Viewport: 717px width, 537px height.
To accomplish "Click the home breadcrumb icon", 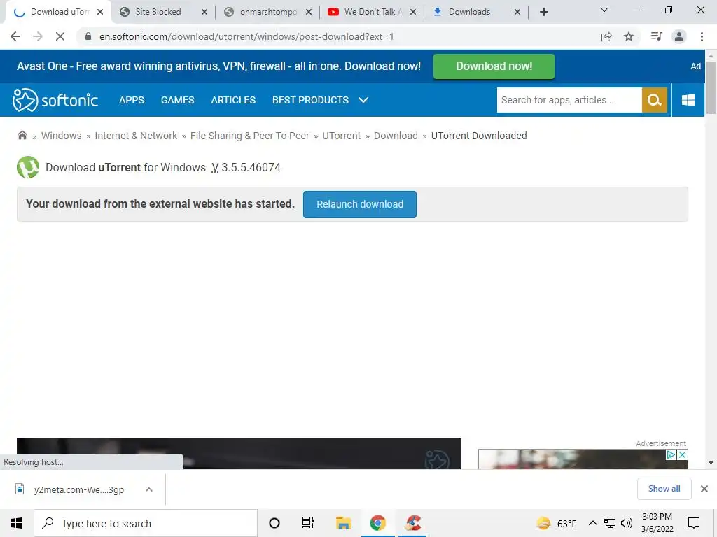I will point(22,135).
